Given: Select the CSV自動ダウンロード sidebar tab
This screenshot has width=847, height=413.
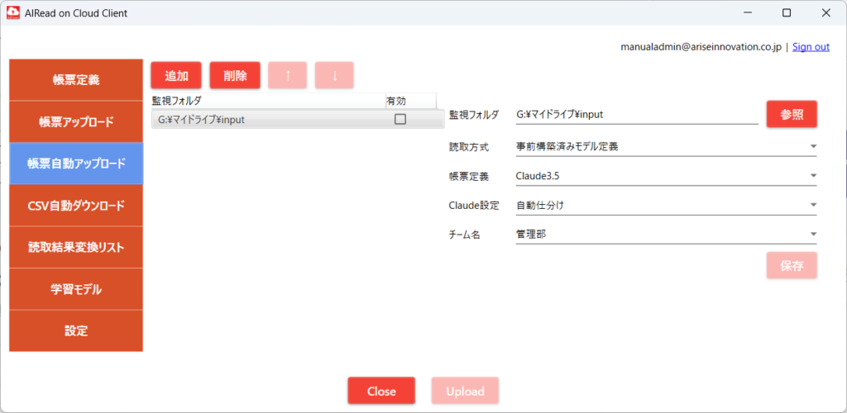Looking at the screenshot, I should coord(76,206).
